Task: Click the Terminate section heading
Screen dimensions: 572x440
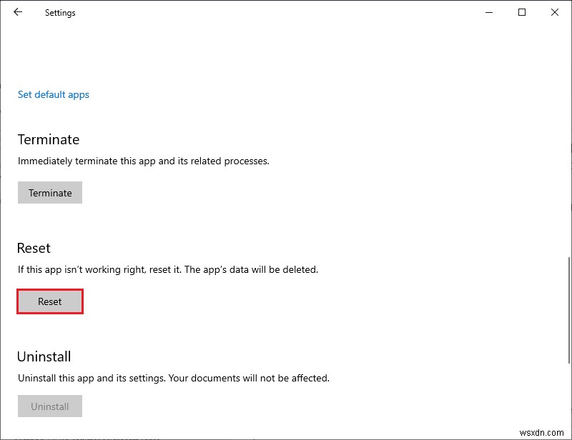Action: (48, 139)
